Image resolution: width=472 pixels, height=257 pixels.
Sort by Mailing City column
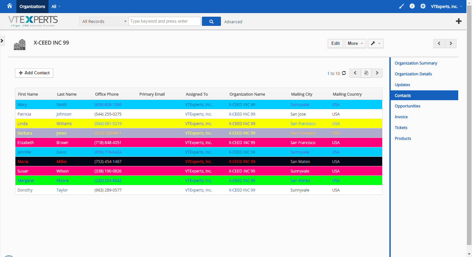pyautogui.click(x=302, y=94)
